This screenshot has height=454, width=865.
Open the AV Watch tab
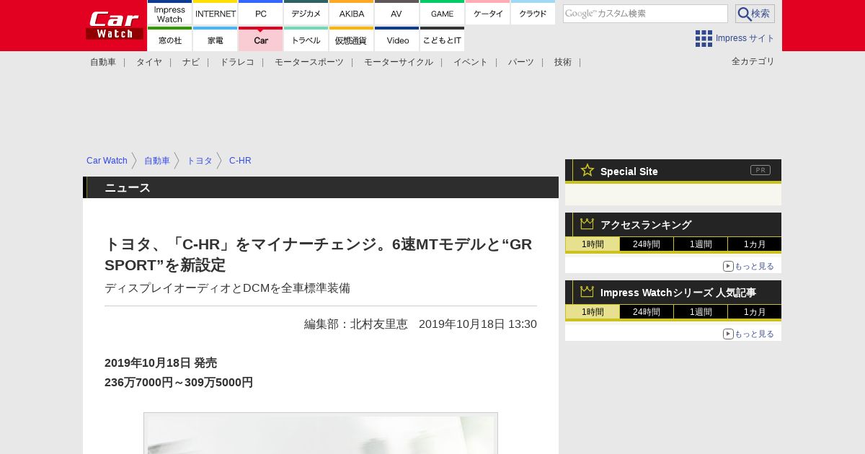tap(396, 13)
